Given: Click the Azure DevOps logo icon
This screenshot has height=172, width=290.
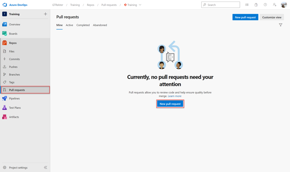Looking at the screenshot, I should click(x=5, y=5).
